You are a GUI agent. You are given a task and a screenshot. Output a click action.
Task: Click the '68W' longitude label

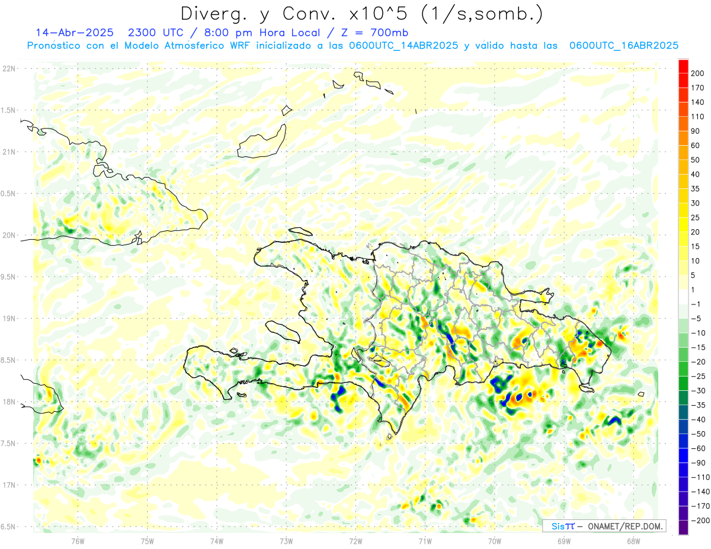[633, 541]
